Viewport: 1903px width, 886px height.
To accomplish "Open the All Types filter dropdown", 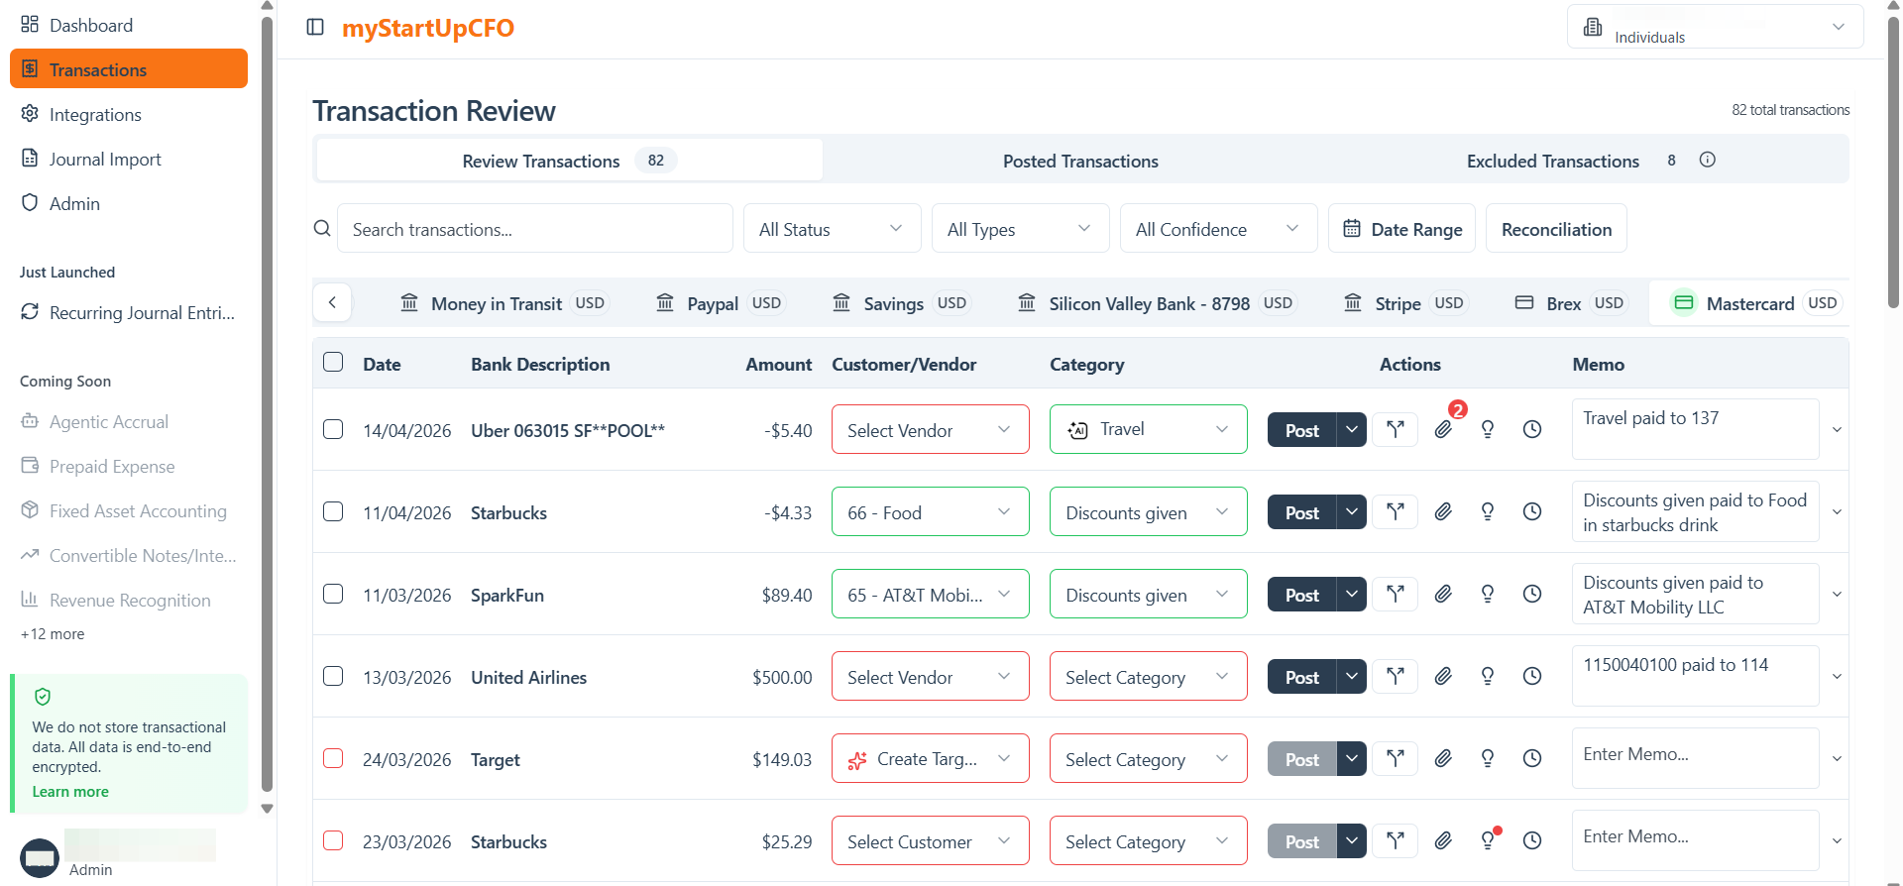I will pyautogui.click(x=1020, y=229).
